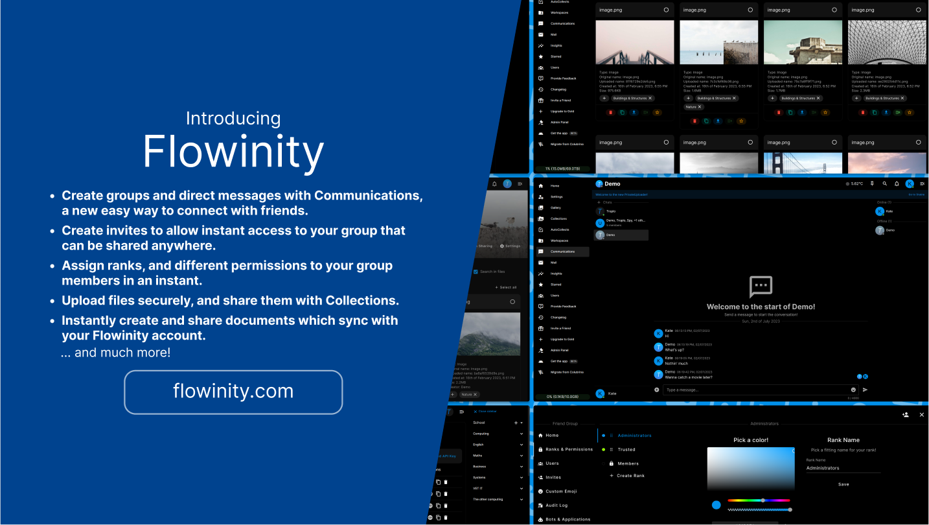
Task: Star the dome structure image
Action: coord(909,112)
